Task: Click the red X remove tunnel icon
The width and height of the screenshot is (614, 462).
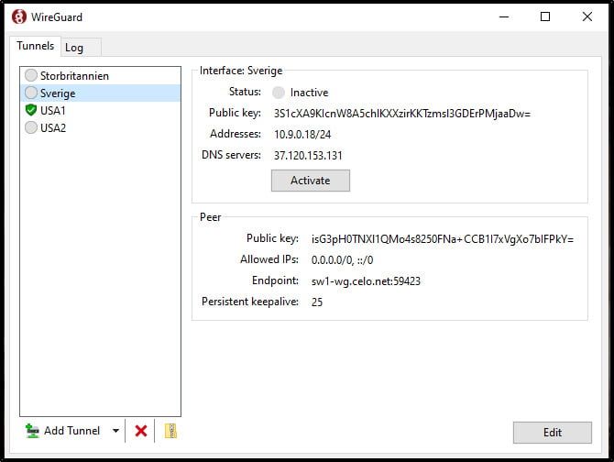Action: pyautogui.click(x=141, y=431)
